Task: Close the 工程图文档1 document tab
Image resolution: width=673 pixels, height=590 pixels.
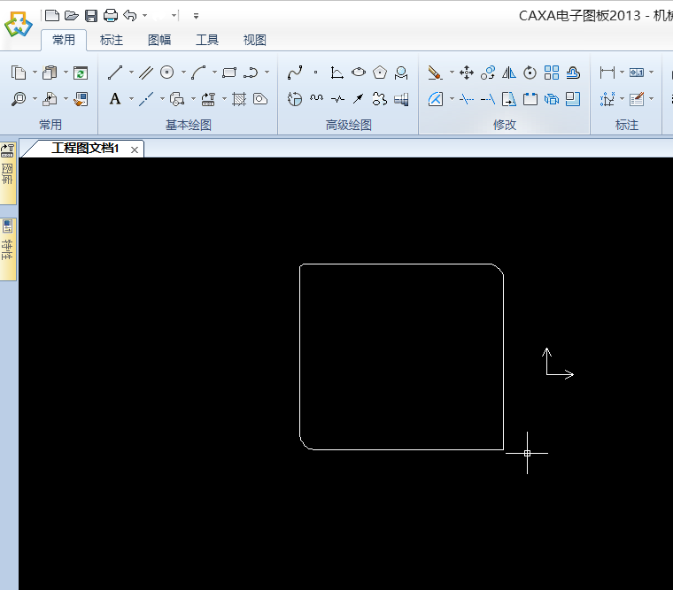Action: click(135, 149)
